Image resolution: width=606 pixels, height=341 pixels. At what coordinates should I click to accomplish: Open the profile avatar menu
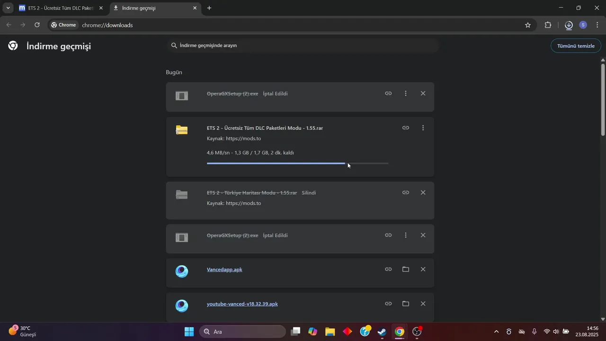(x=583, y=25)
